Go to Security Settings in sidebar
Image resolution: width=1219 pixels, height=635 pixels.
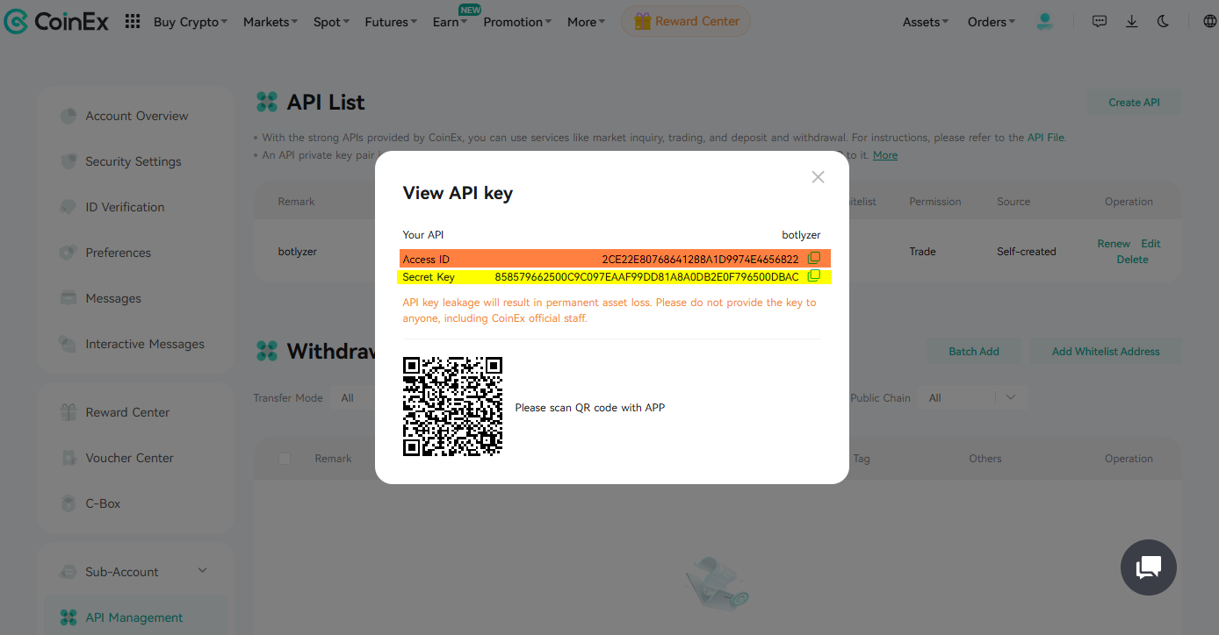pyautogui.click(x=133, y=161)
